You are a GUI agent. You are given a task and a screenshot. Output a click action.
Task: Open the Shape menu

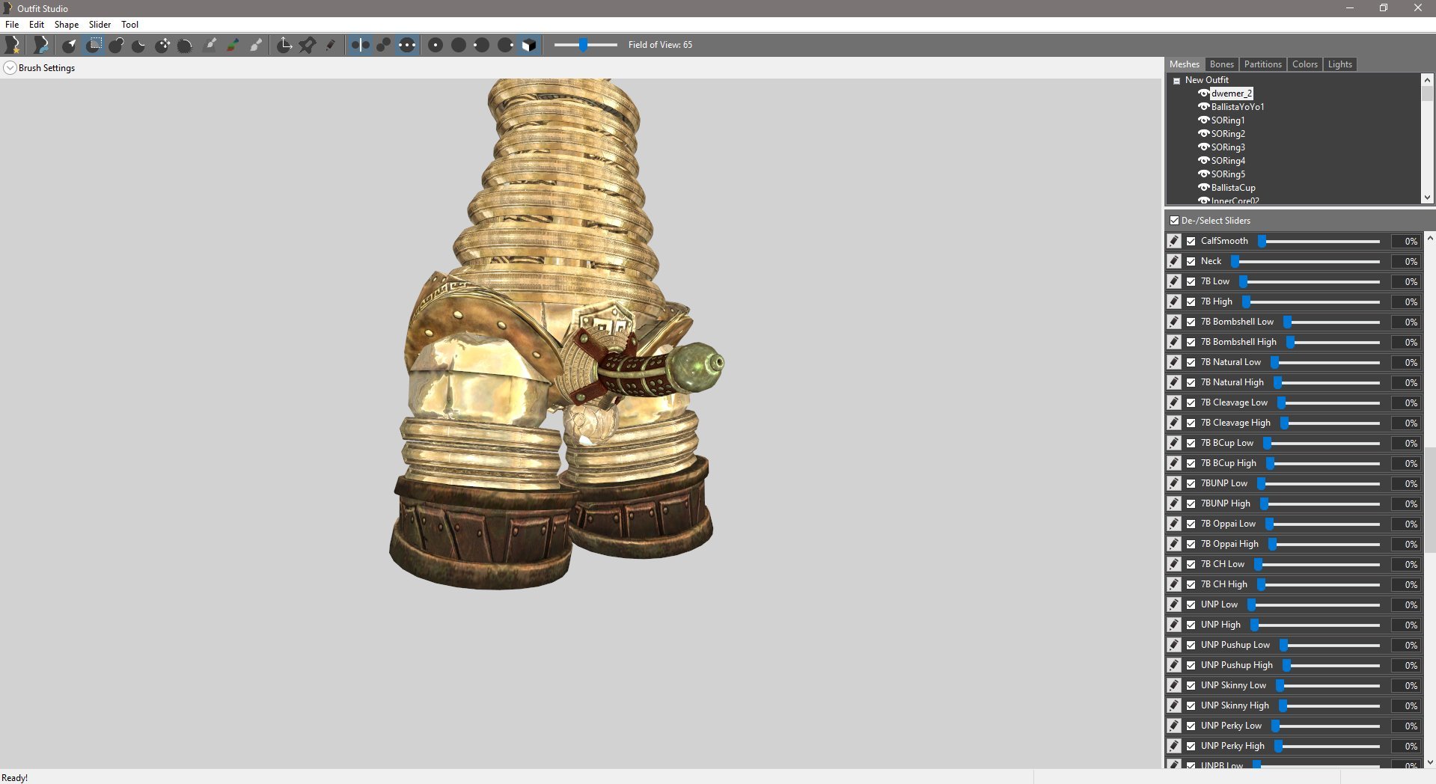point(67,25)
